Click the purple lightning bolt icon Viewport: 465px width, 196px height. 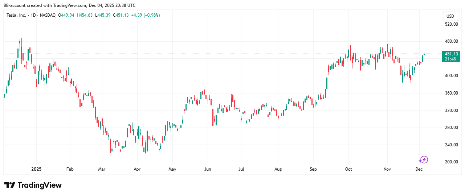pos(424,159)
